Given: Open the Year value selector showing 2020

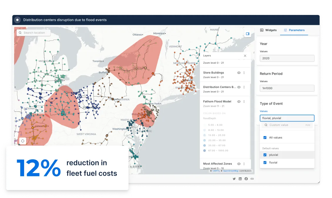Looking at the screenshot, I should tap(287, 58).
